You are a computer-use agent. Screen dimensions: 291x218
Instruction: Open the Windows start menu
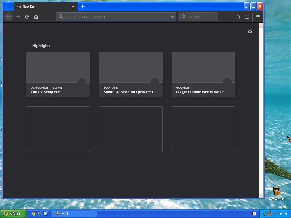[x=13, y=214]
